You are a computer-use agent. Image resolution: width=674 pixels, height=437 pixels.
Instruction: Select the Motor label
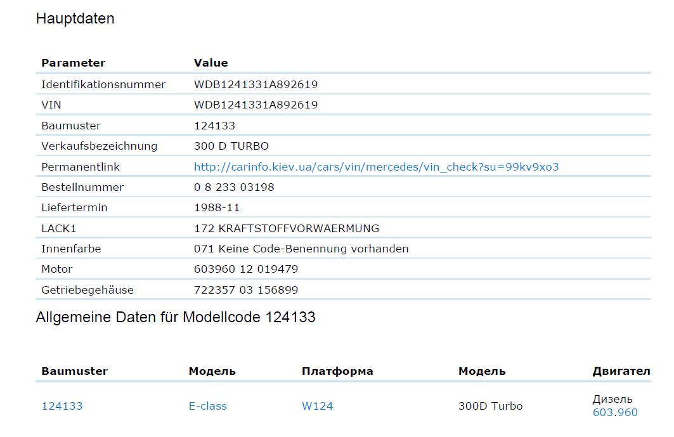(56, 270)
